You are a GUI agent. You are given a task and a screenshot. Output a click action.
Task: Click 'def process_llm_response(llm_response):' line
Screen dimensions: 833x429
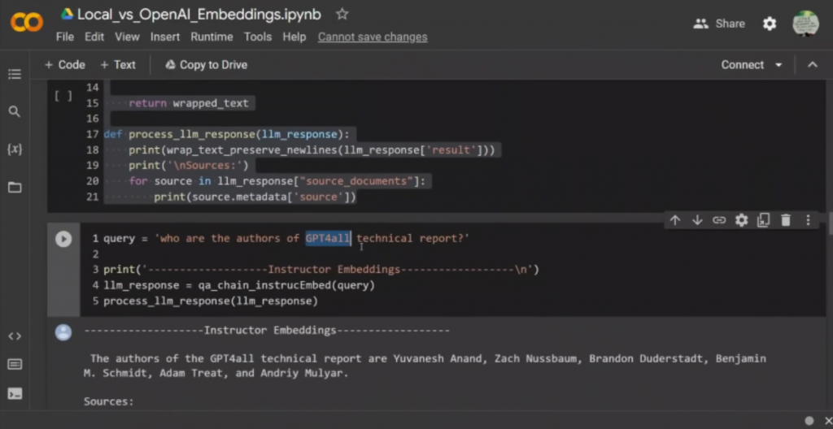point(227,134)
